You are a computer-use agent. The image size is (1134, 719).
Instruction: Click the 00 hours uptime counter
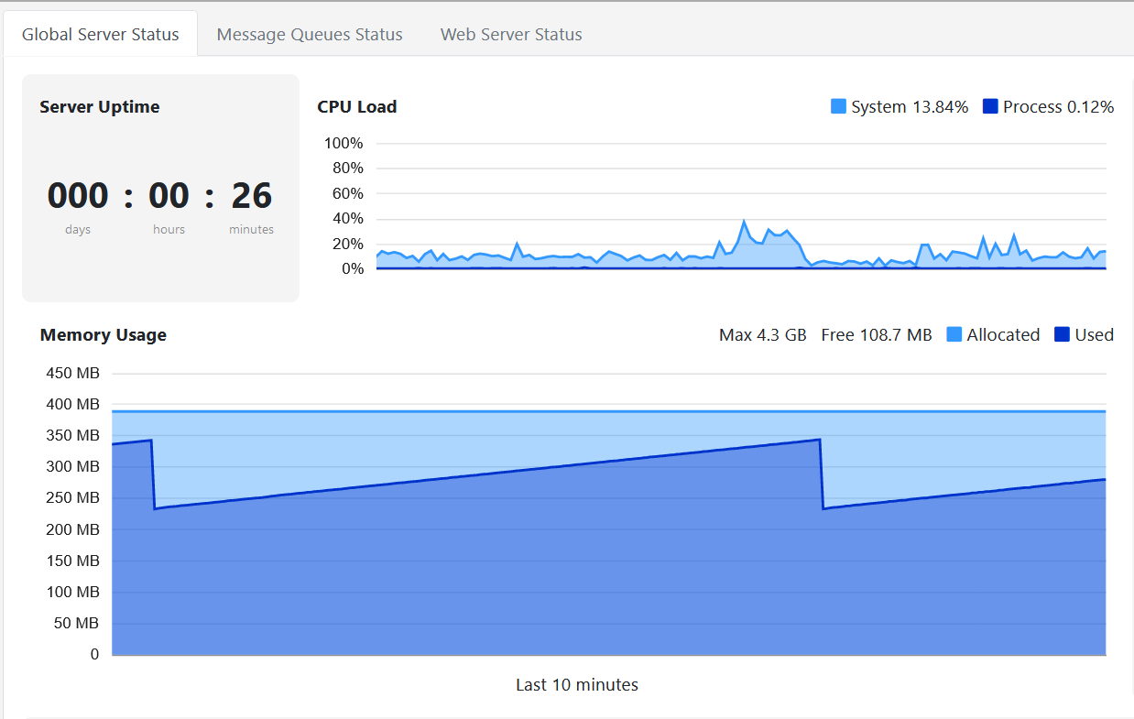[169, 196]
